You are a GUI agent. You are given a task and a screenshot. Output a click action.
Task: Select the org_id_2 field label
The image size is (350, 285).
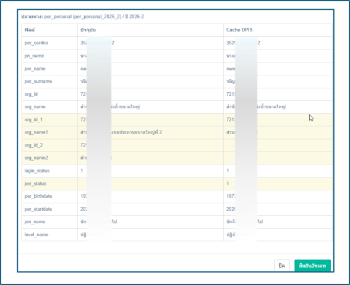tap(33, 145)
